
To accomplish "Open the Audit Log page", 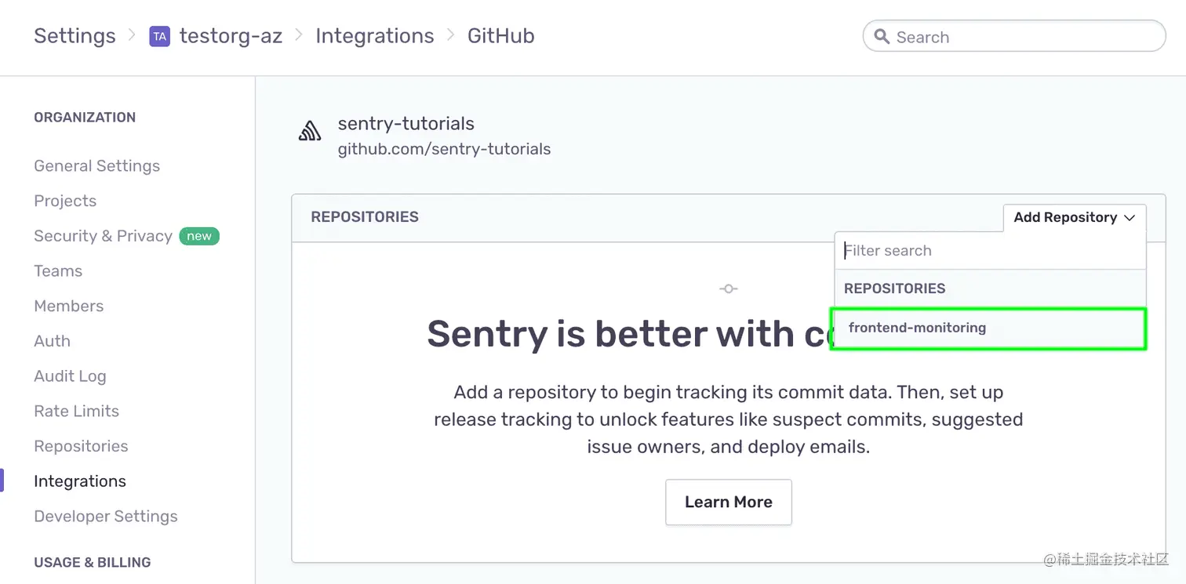I will (x=70, y=375).
